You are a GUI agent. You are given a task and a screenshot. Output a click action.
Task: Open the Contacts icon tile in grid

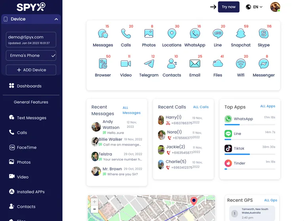[172, 64]
